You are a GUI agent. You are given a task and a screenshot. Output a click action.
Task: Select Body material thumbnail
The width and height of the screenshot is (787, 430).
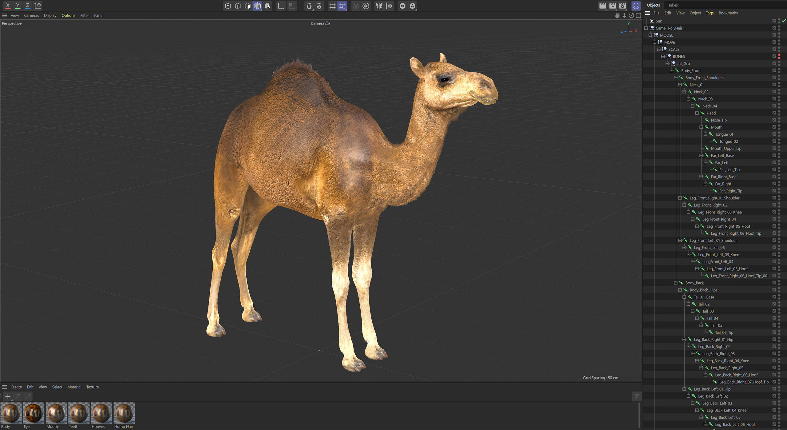[x=11, y=413]
